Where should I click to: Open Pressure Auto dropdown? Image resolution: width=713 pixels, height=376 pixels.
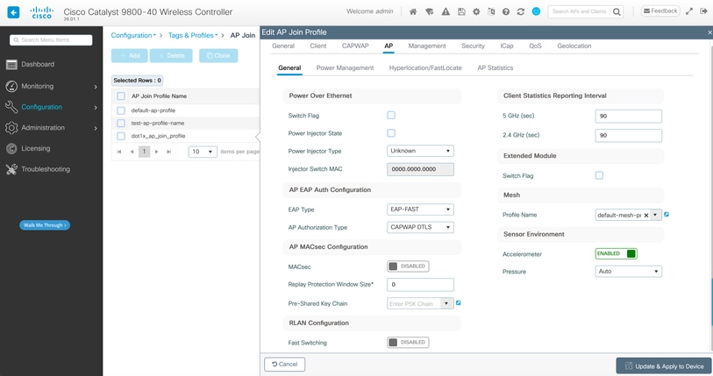pyautogui.click(x=629, y=272)
